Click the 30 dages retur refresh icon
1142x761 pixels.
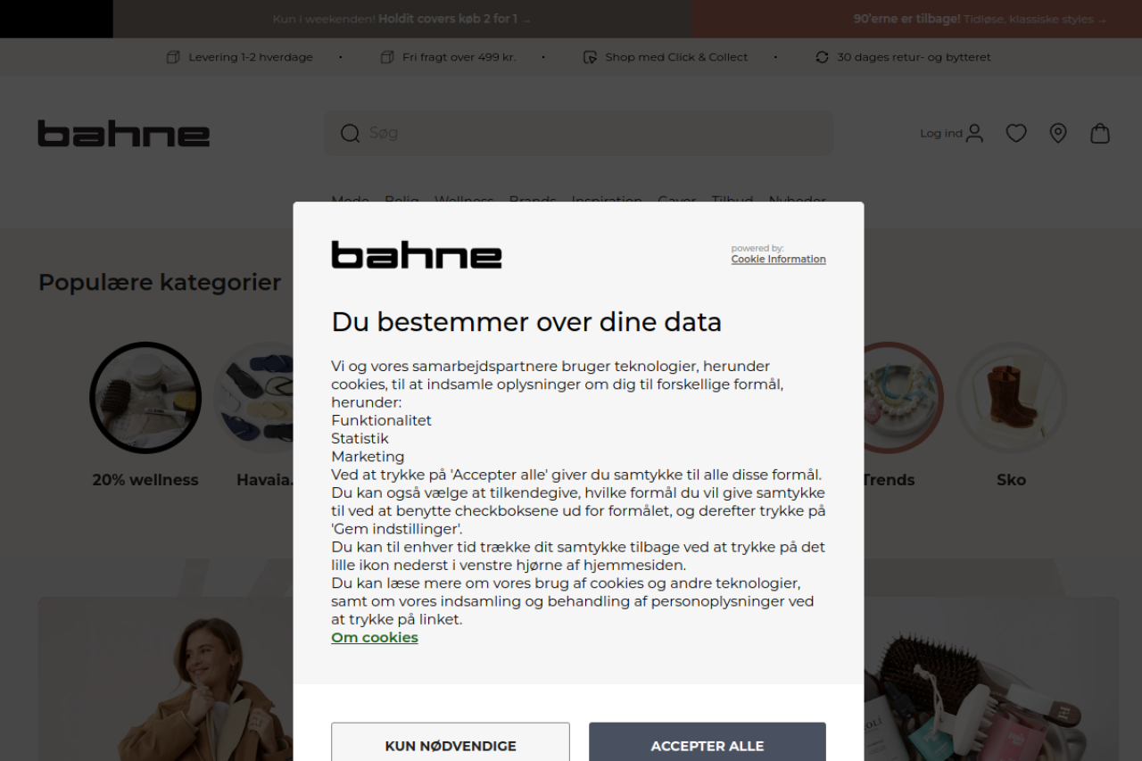pos(822,57)
